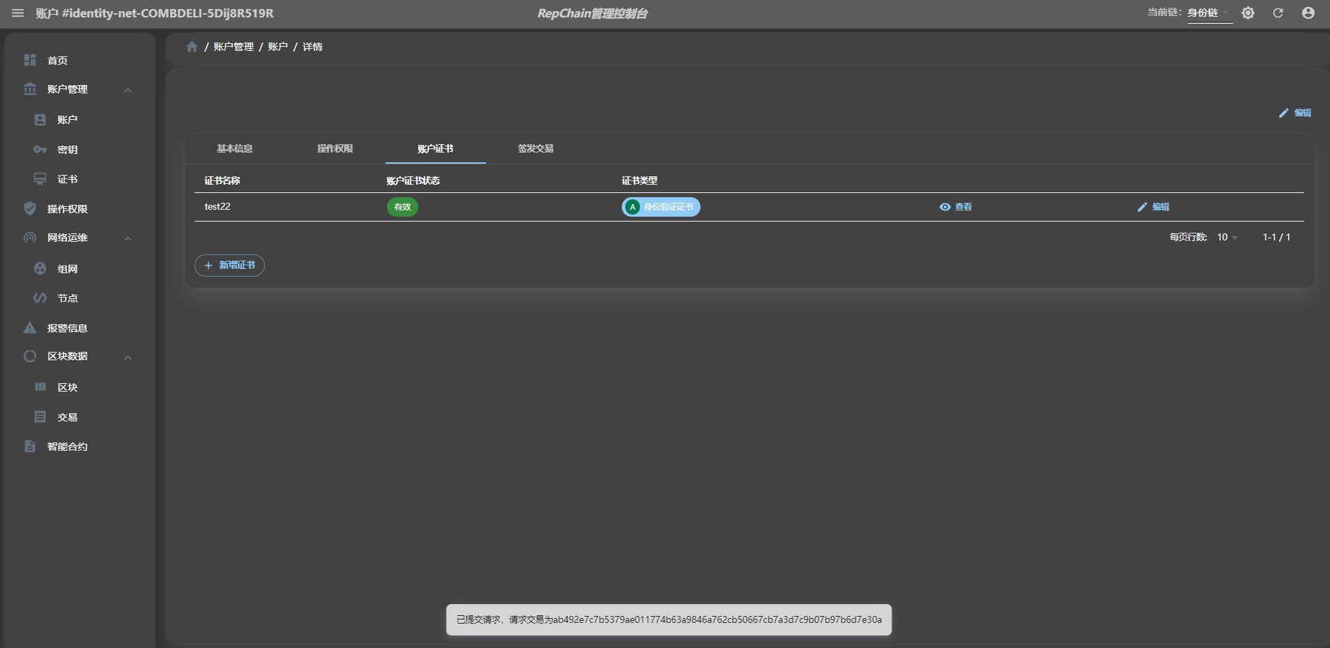Click the 区块数据 circle icon
Viewport: 1330px width, 648px height.
pyautogui.click(x=30, y=356)
